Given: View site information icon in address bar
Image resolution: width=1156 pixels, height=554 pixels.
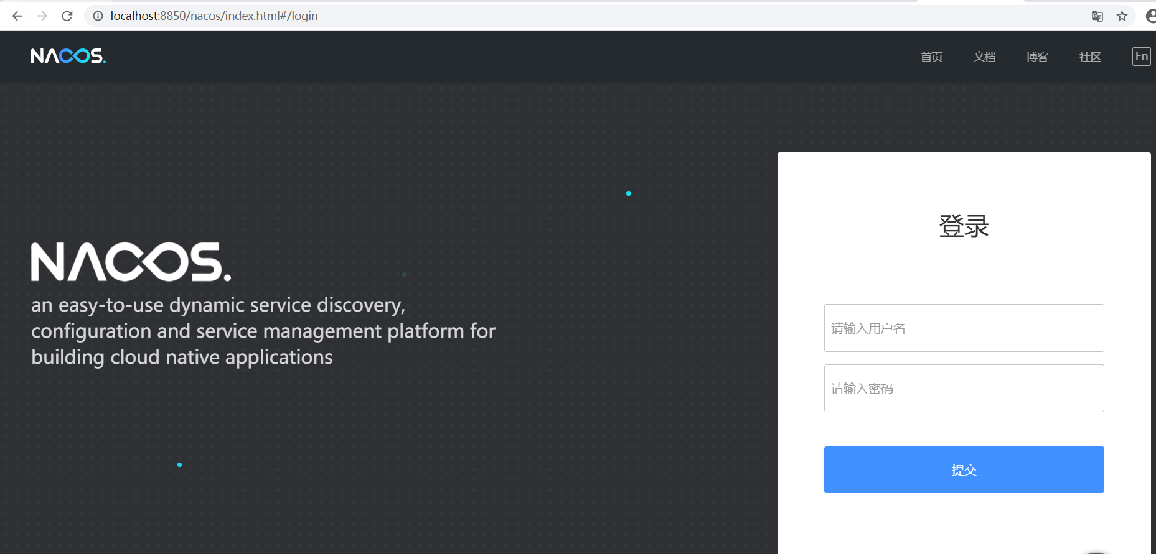Looking at the screenshot, I should pyautogui.click(x=98, y=16).
